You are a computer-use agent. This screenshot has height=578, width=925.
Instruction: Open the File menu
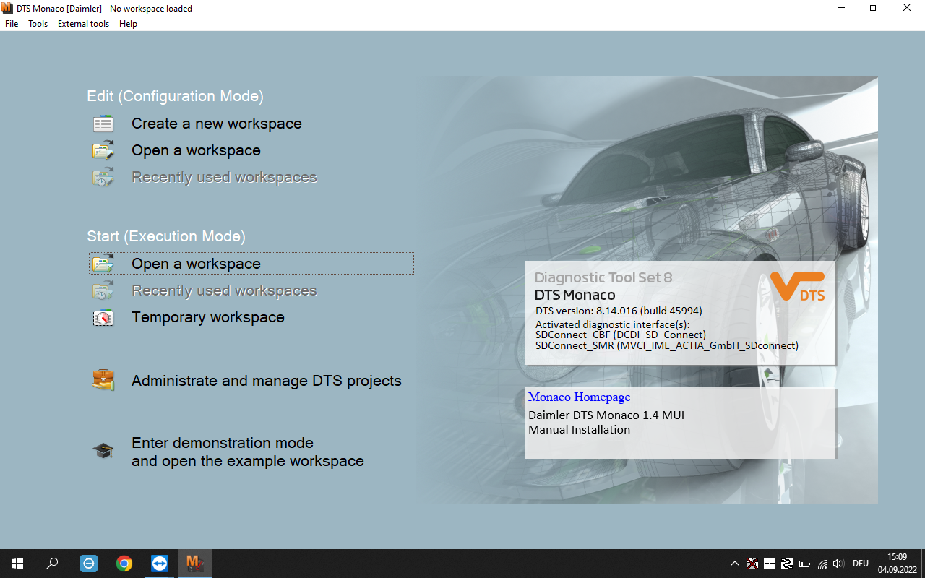[12, 24]
